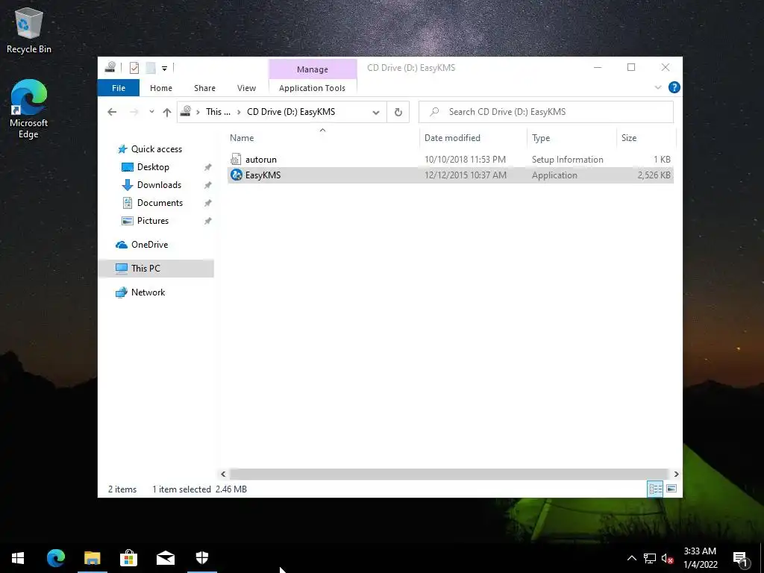Open the Manage contextual tab
The height and width of the screenshot is (573, 764).
coord(313,69)
